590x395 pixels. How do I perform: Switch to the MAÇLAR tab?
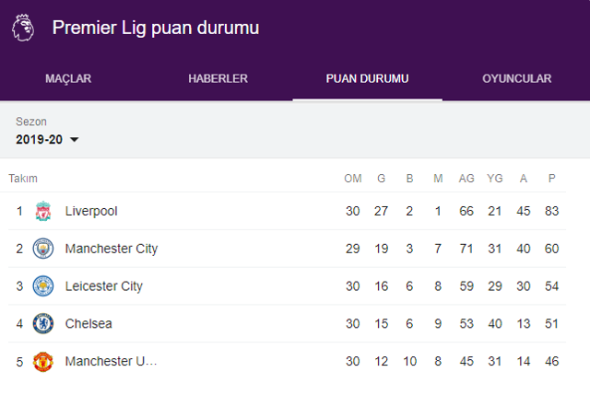(68, 79)
